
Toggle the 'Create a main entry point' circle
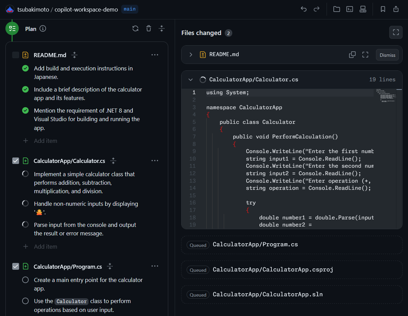click(26, 280)
